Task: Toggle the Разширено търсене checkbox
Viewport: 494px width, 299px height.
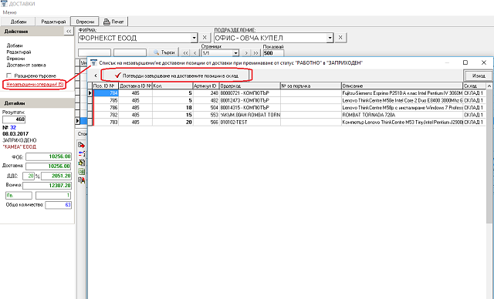Action: tap(8, 76)
